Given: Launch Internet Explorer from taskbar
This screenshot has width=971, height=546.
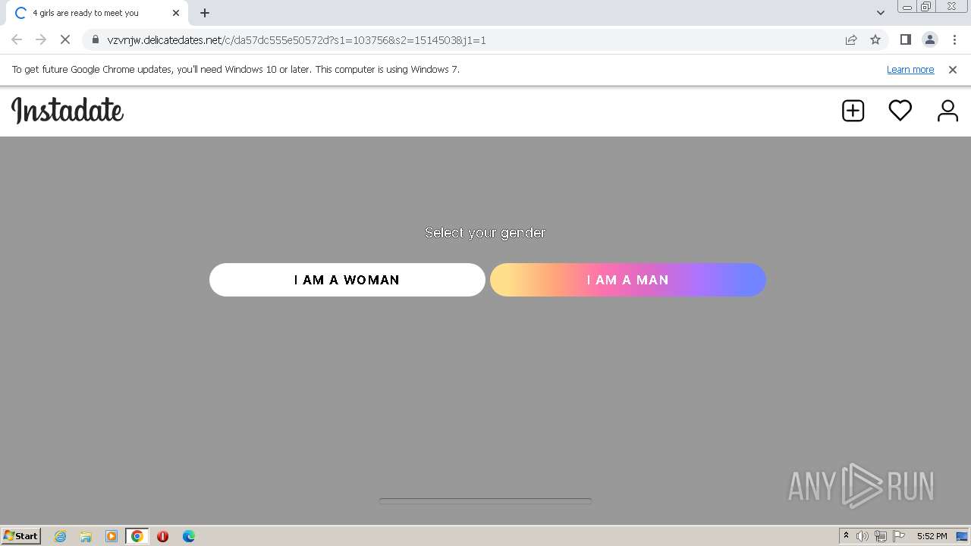Looking at the screenshot, I should (60, 536).
